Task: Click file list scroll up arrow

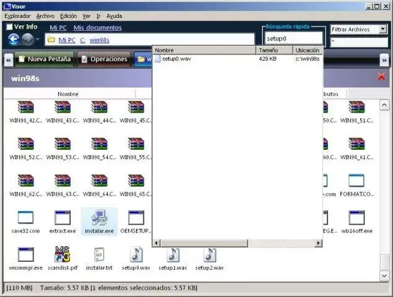Action: click(384, 105)
